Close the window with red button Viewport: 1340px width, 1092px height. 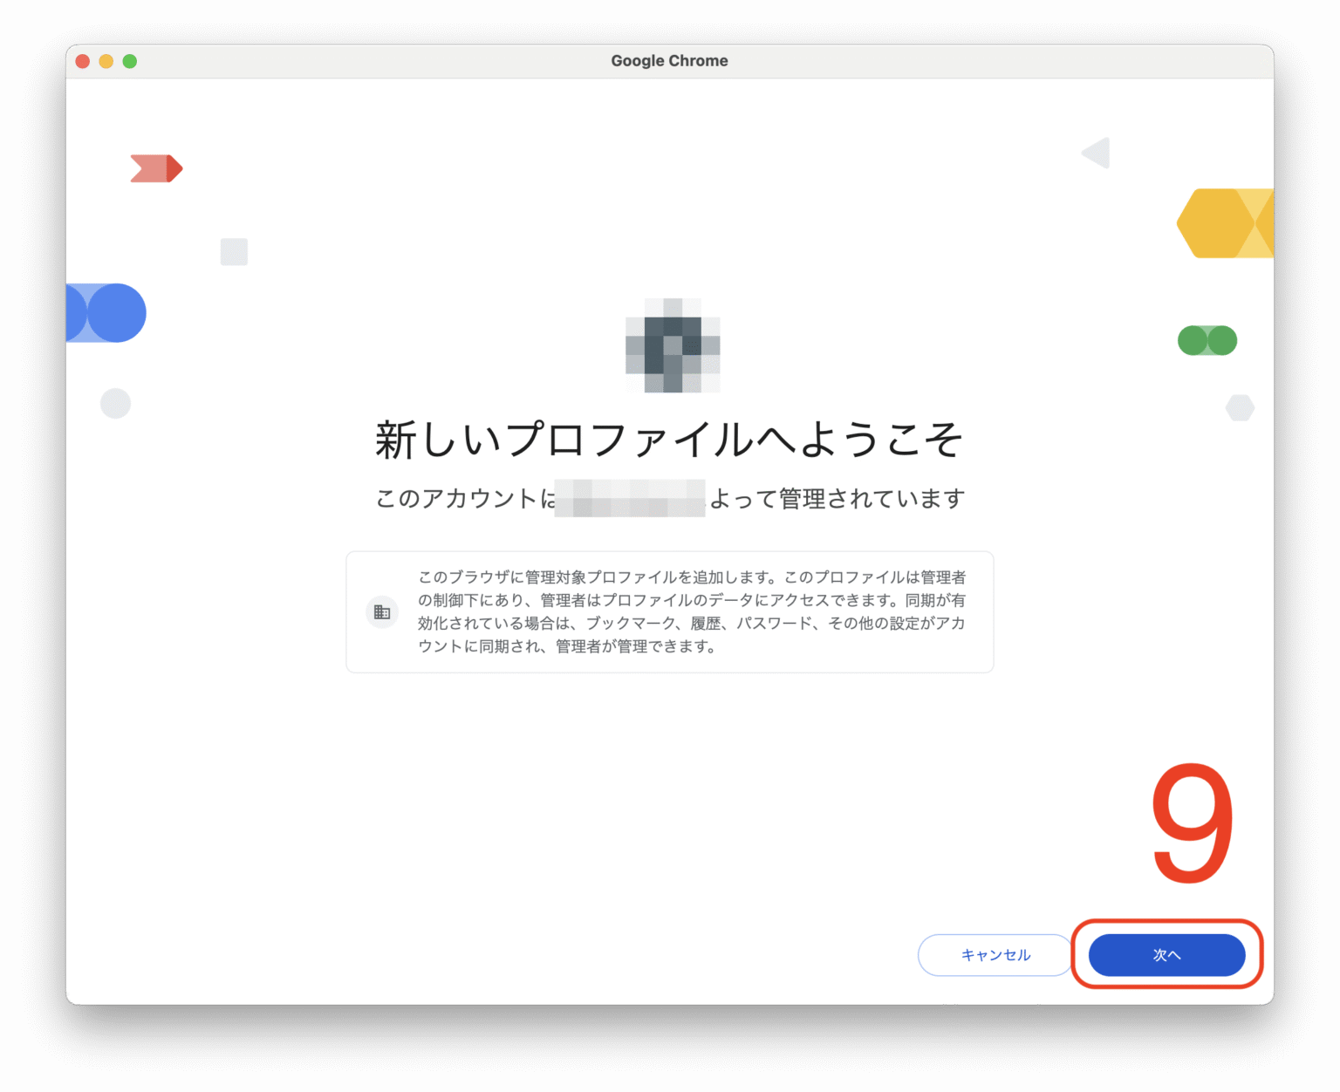(x=83, y=61)
